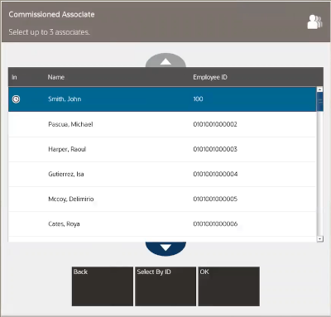Image resolution: width=331 pixels, height=317 pixels.
Task: Click the In column header
Action: tap(14, 77)
